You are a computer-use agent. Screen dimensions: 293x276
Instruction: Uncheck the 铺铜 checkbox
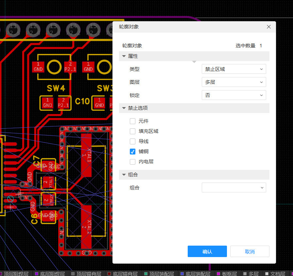132,152
